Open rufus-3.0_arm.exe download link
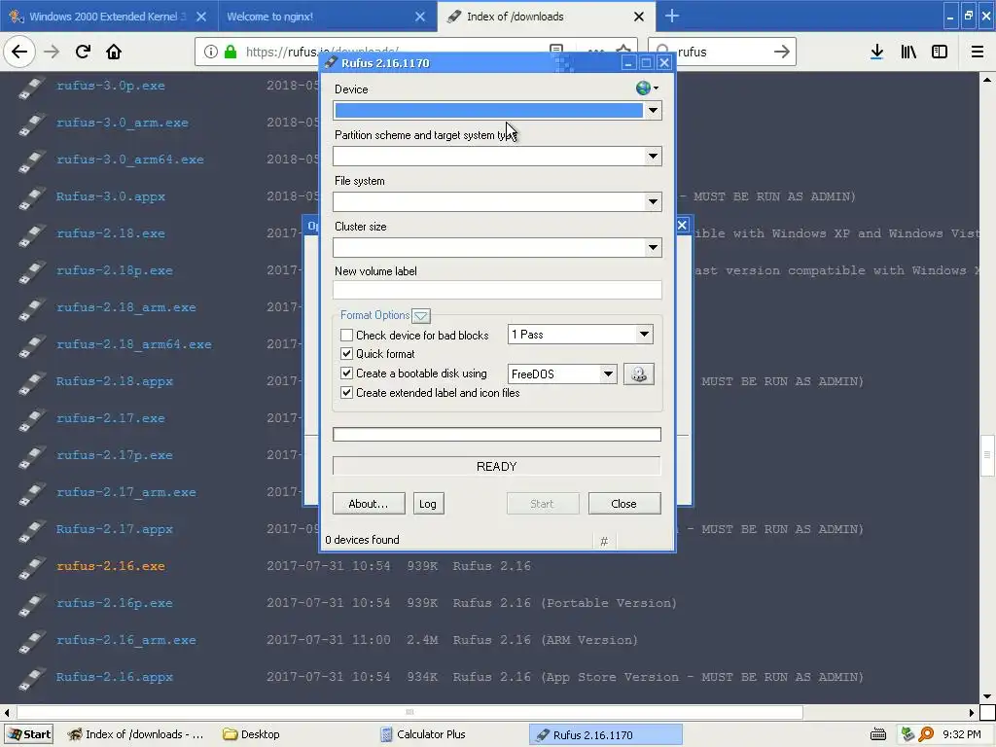The height and width of the screenshot is (747, 996). click(x=122, y=123)
